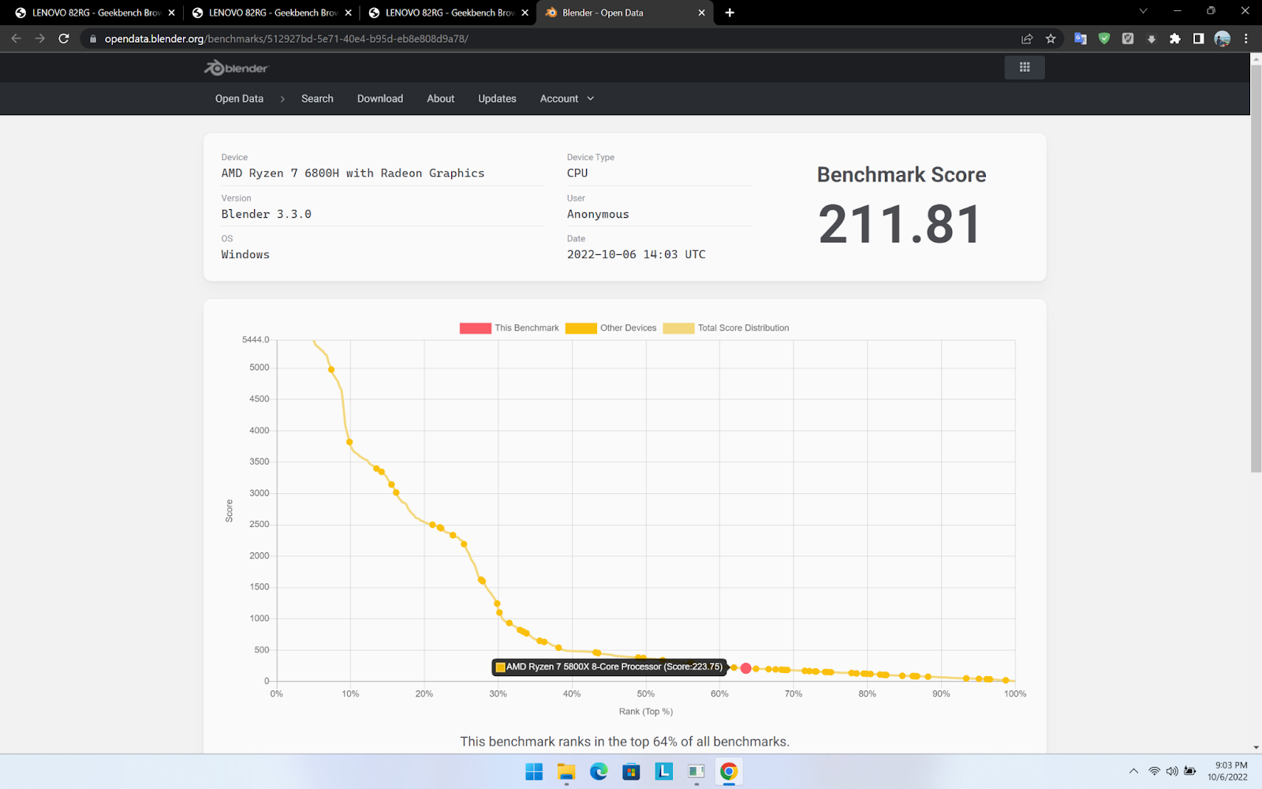1262x789 pixels.
Task: Open Wi-Fi network tray icon
Action: tap(1154, 772)
